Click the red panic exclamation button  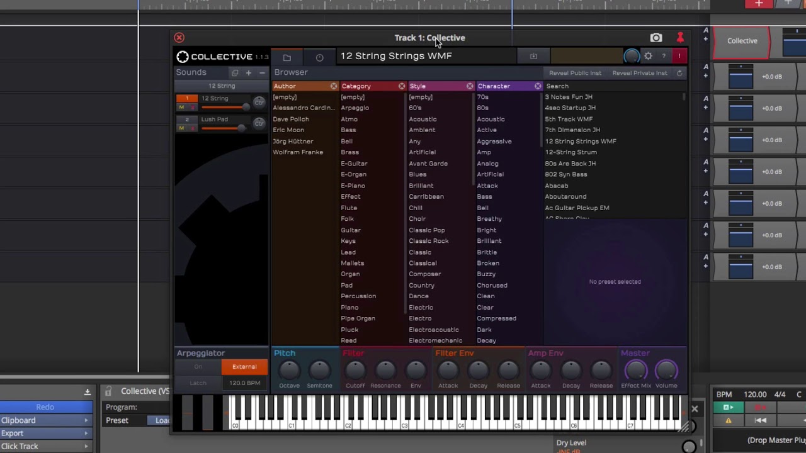[x=679, y=56]
